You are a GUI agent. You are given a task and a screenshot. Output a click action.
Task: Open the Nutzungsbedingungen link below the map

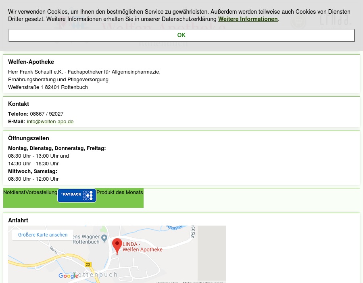[203, 282]
